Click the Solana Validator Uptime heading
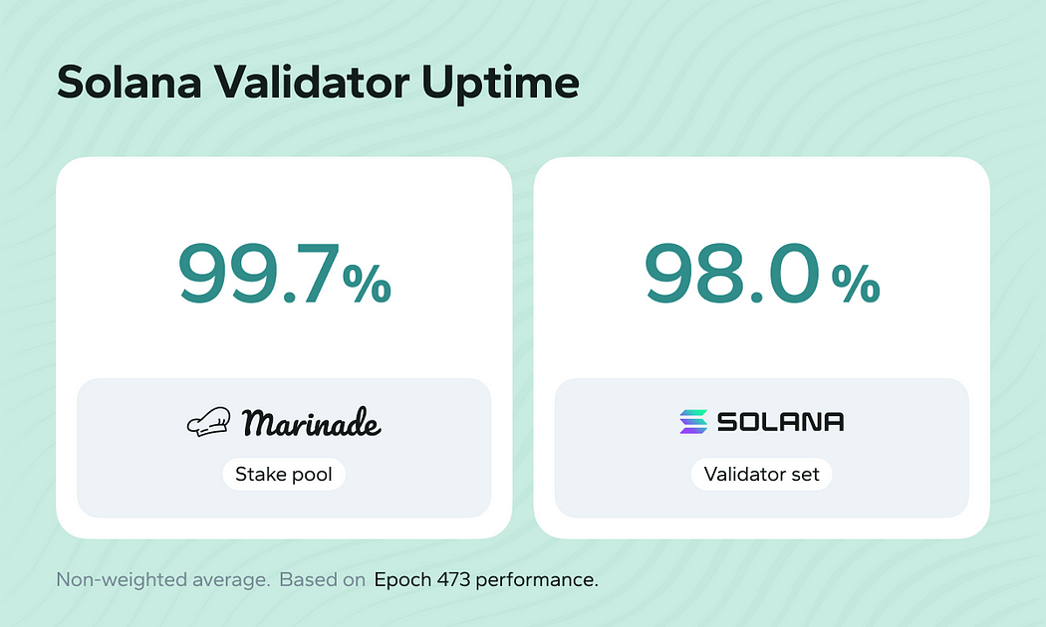Image resolution: width=1046 pixels, height=627 pixels. [318, 83]
